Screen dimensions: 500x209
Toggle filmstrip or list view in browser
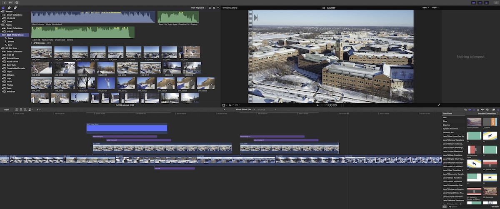(x=210, y=7)
